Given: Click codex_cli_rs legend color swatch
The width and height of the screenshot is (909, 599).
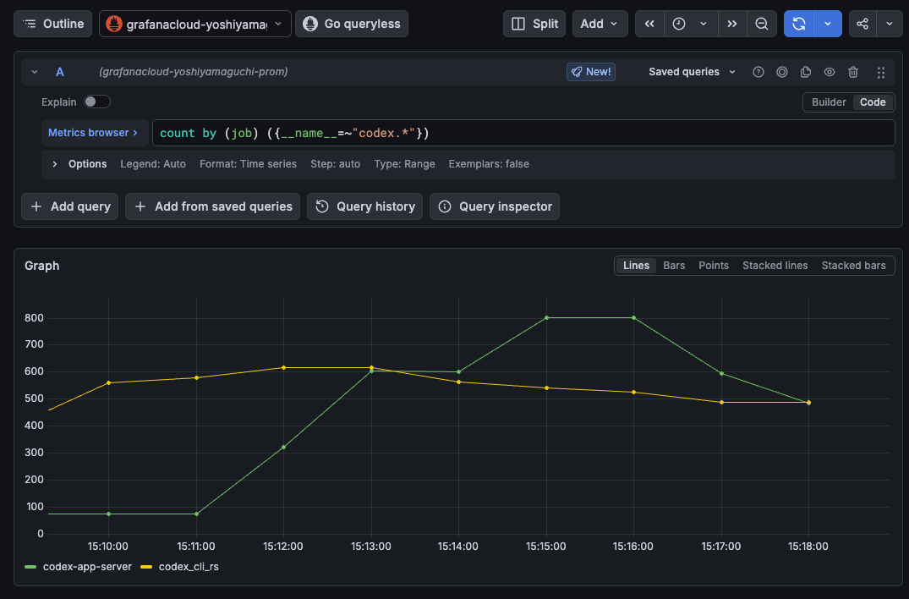Looking at the screenshot, I should point(146,567).
